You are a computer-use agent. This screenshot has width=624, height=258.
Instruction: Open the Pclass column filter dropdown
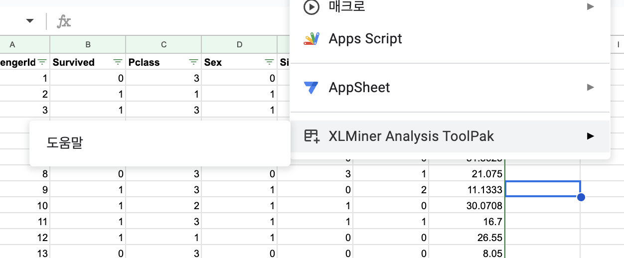[x=193, y=62]
